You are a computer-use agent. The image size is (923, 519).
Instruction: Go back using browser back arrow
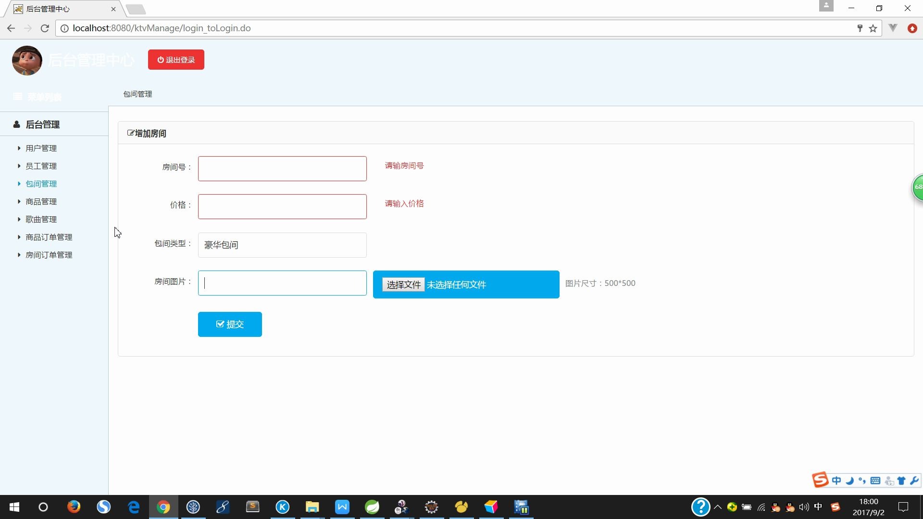coord(11,28)
